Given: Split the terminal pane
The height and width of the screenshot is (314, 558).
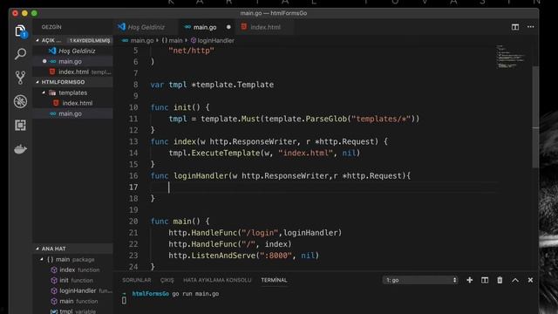Looking at the screenshot, I should 485,280.
